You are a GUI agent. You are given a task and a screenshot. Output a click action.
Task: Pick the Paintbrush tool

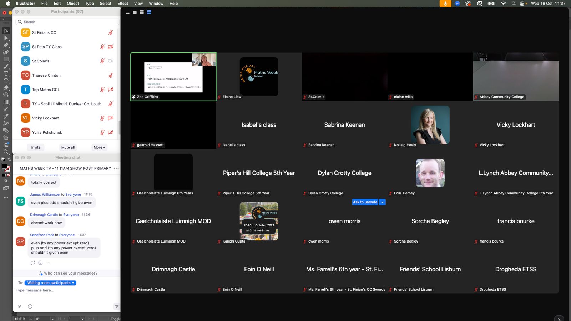pyautogui.click(x=6, y=66)
